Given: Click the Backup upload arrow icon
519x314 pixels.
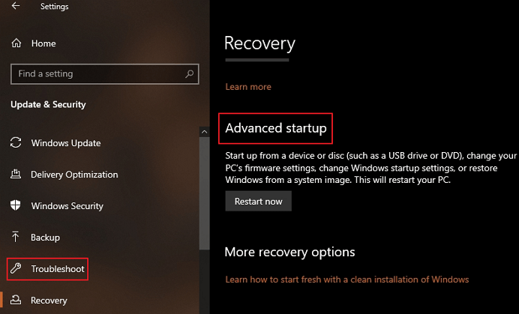Looking at the screenshot, I should [x=16, y=238].
